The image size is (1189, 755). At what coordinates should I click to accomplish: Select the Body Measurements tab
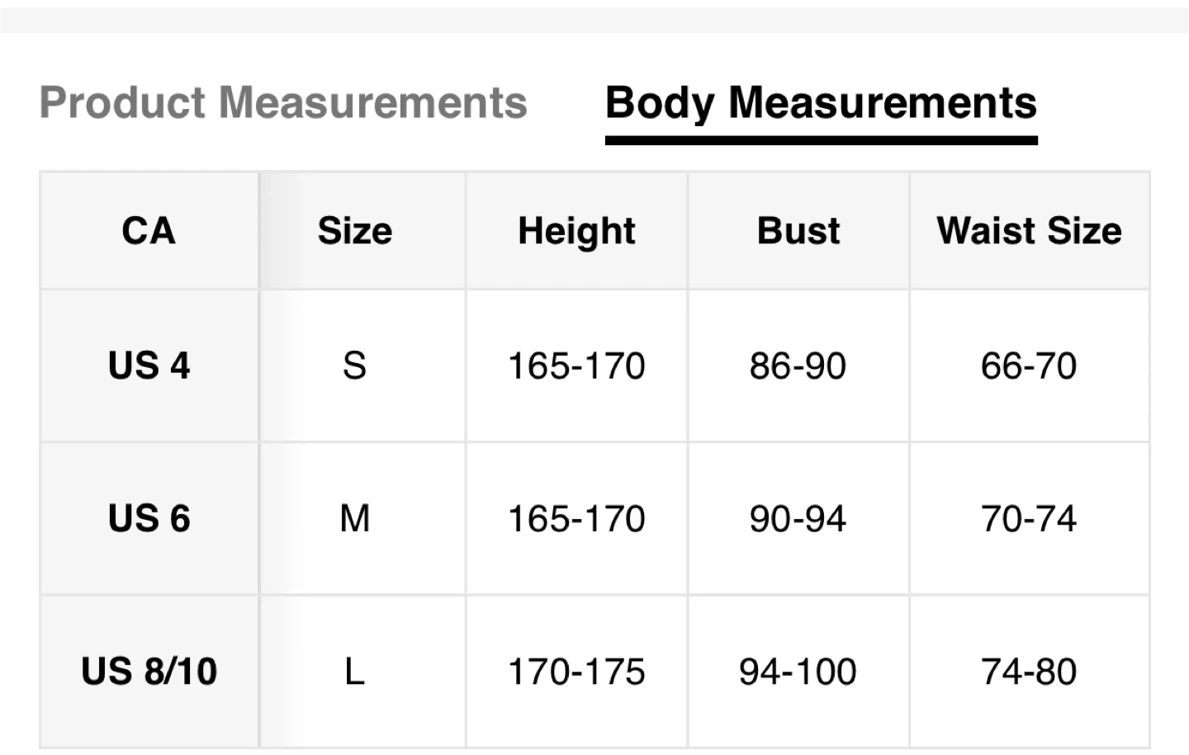click(x=821, y=103)
